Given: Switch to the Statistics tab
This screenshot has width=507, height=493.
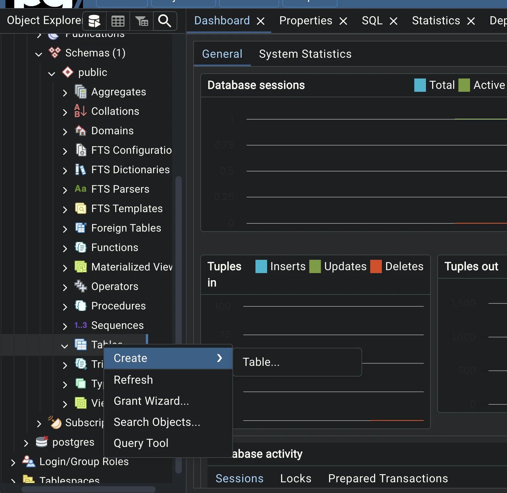Looking at the screenshot, I should tap(436, 21).
